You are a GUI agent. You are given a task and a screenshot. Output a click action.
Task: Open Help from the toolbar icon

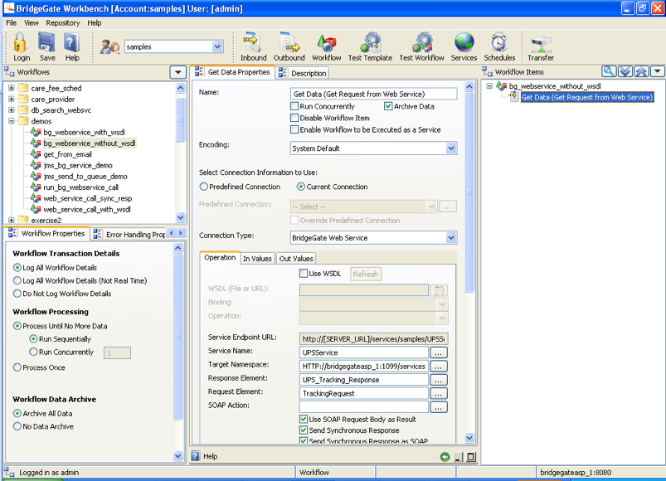tap(72, 43)
